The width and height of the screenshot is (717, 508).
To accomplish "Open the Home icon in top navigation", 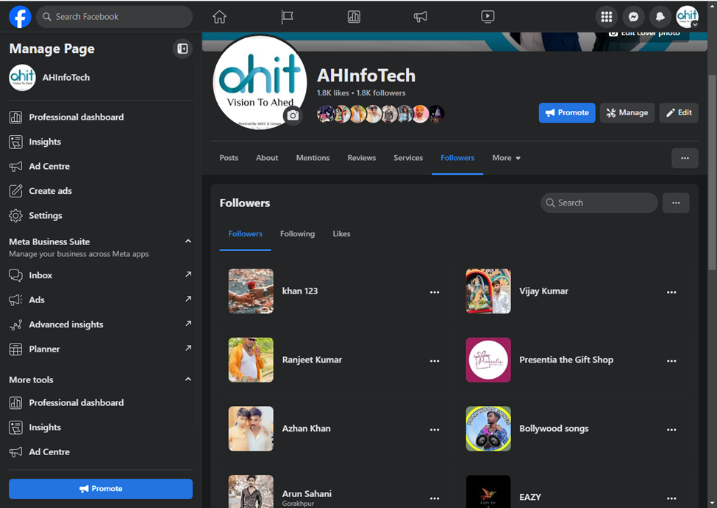I will (219, 17).
